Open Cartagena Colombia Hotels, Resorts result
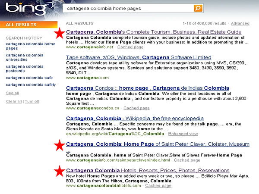This screenshot has height=194, width=259. point(148,171)
